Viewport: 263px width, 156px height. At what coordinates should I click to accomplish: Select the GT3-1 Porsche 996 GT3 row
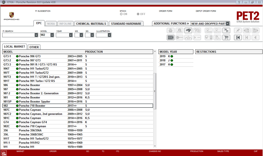(78, 56)
